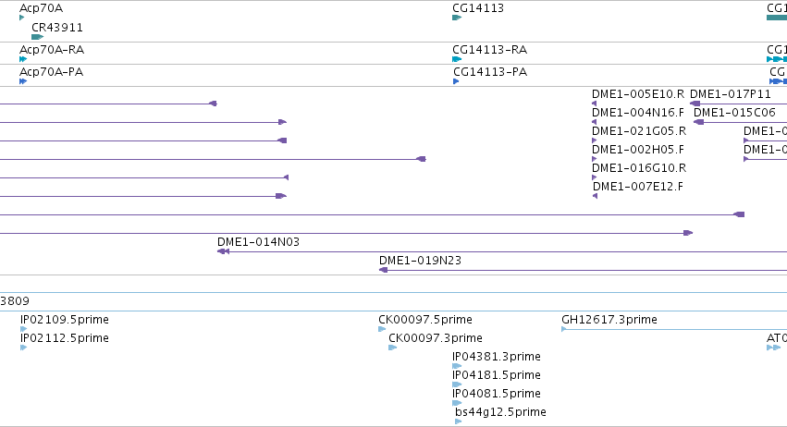Open the CK00097.5prime EST label
Image resolution: width=787 pixels, height=427 pixels.
(x=425, y=320)
